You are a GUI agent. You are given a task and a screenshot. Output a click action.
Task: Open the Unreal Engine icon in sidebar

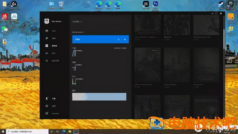tap(47, 60)
